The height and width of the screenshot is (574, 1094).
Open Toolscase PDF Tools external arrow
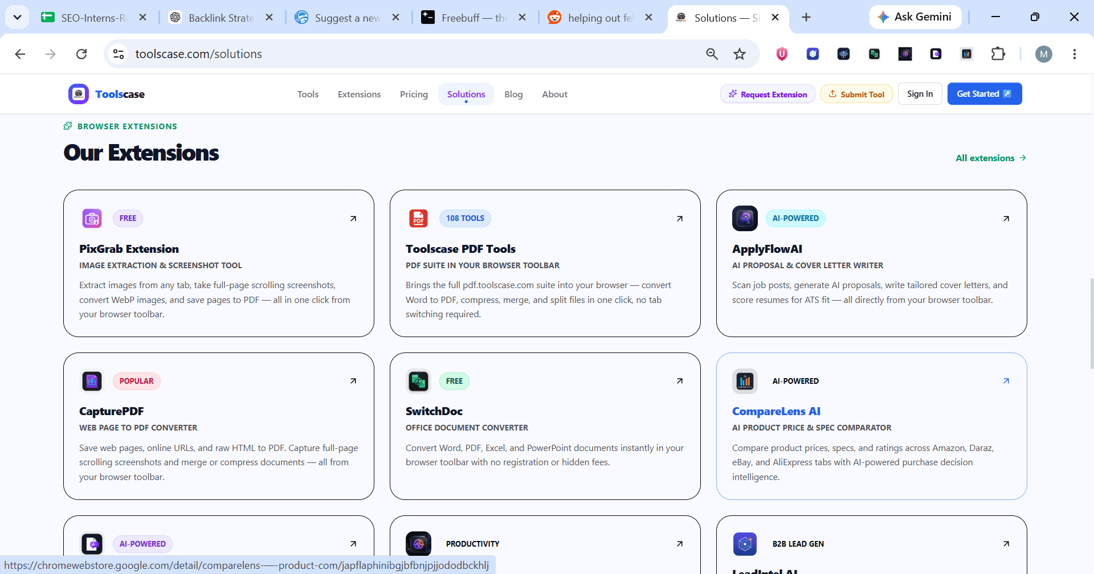[680, 219]
